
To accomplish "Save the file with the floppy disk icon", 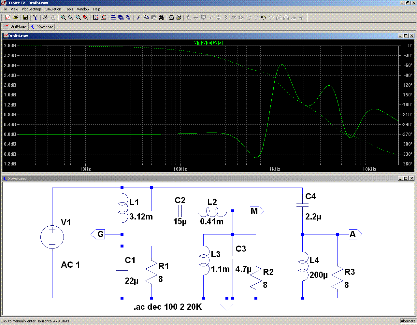I will click(x=25, y=18).
